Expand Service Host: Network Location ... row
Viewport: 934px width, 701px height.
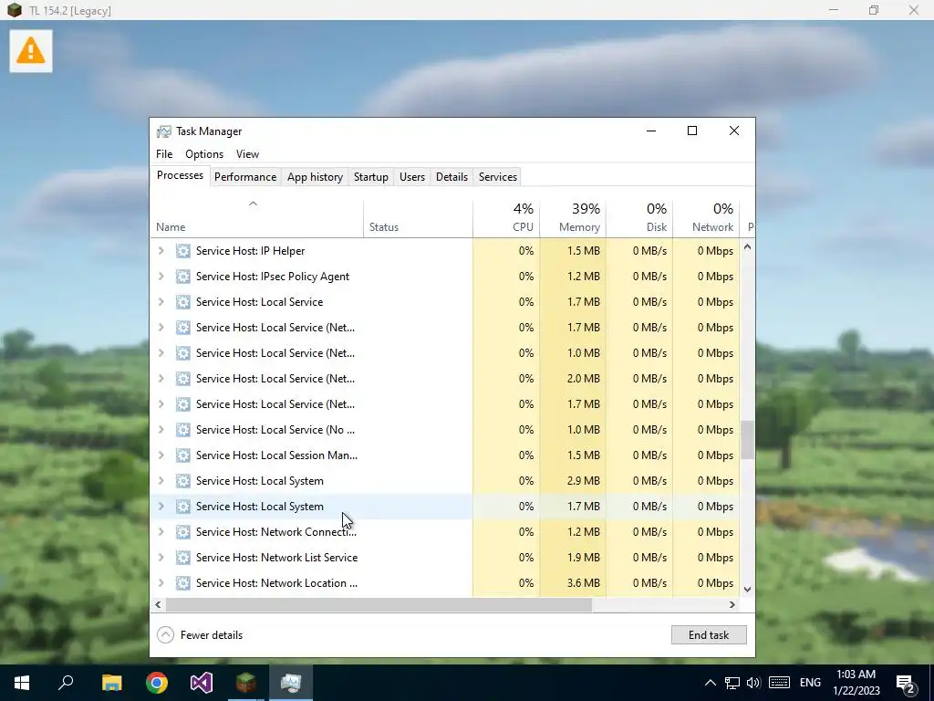pyautogui.click(x=161, y=583)
